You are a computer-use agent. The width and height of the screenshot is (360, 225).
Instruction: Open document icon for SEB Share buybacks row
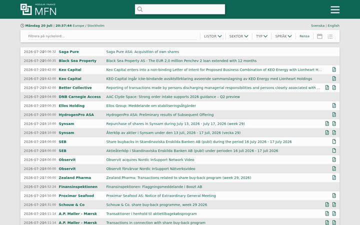(x=334, y=141)
